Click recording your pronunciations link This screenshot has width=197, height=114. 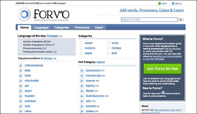pyautogui.click(x=162, y=57)
